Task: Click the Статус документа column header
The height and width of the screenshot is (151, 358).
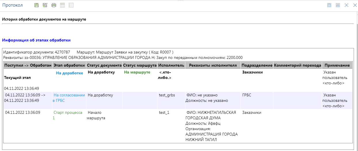Action: click(104, 65)
